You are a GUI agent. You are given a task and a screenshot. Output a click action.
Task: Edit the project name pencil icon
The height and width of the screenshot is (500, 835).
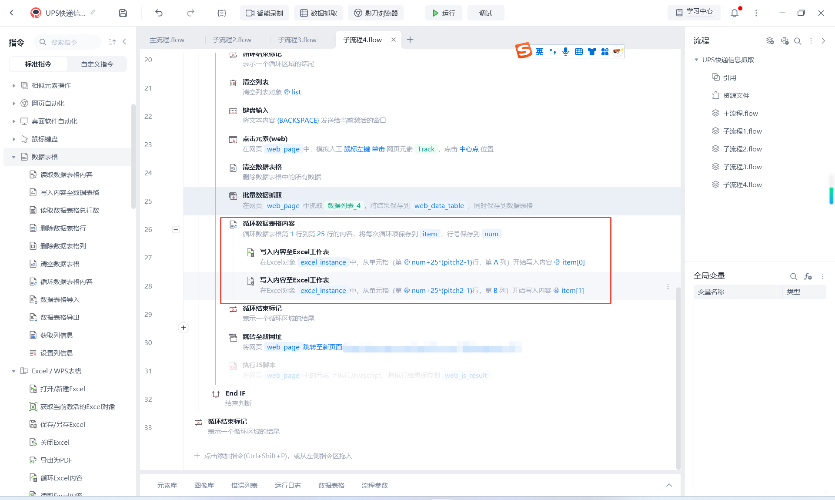click(93, 13)
